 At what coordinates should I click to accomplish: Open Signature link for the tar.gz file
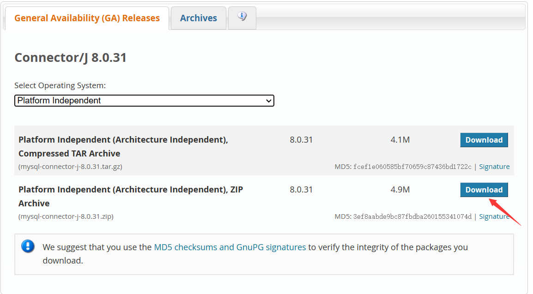tap(494, 167)
